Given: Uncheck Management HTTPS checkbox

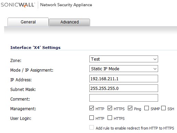Looking at the screenshot, I should pyautogui.click(x=110, y=108).
